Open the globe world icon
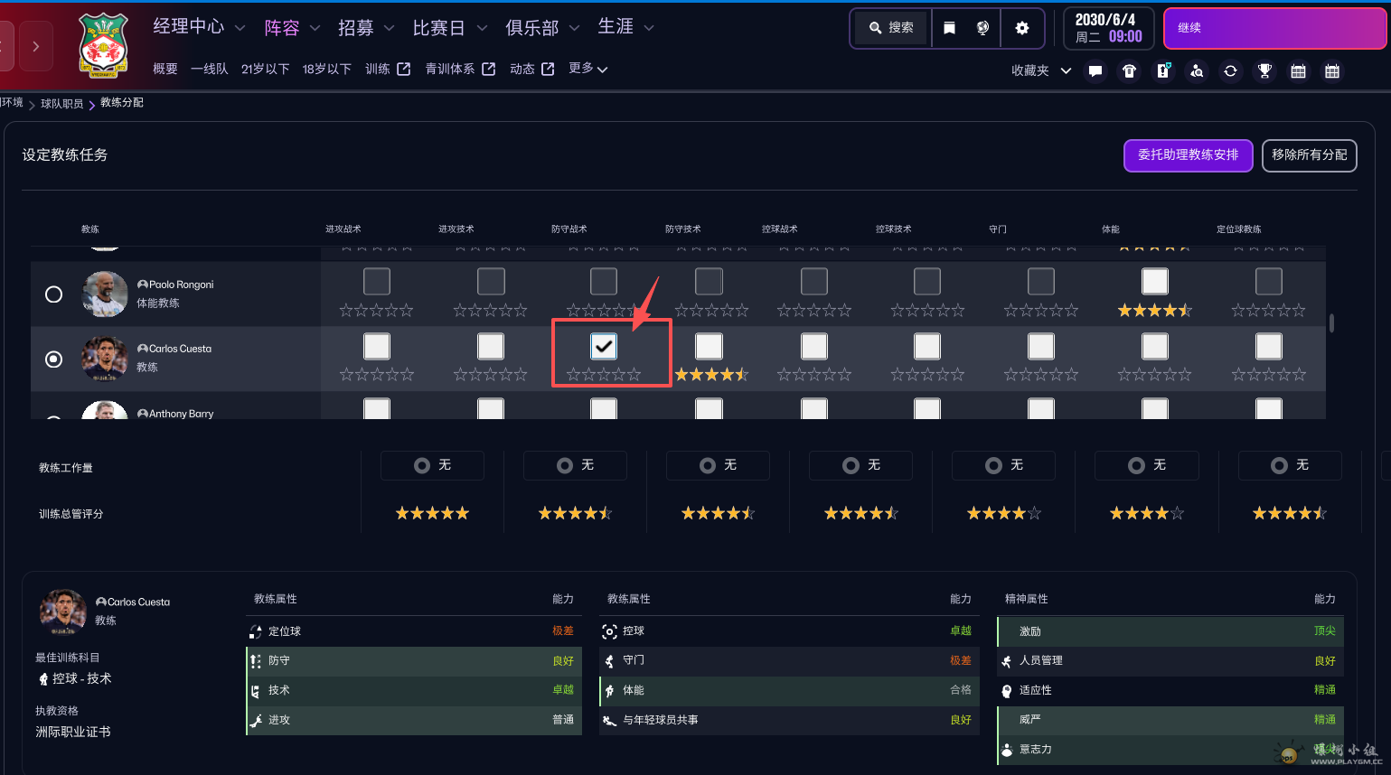The width and height of the screenshot is (1391, 775). click(x=982, y=28)
